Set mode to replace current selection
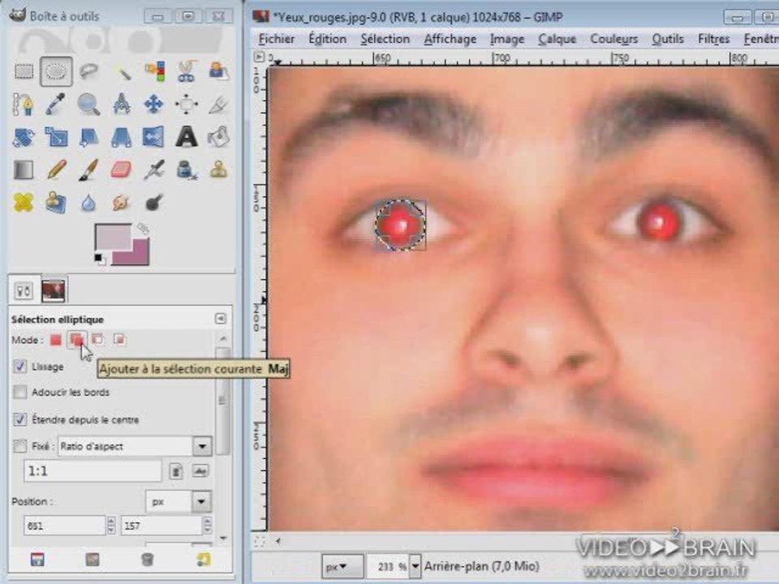 pos(56,340)
